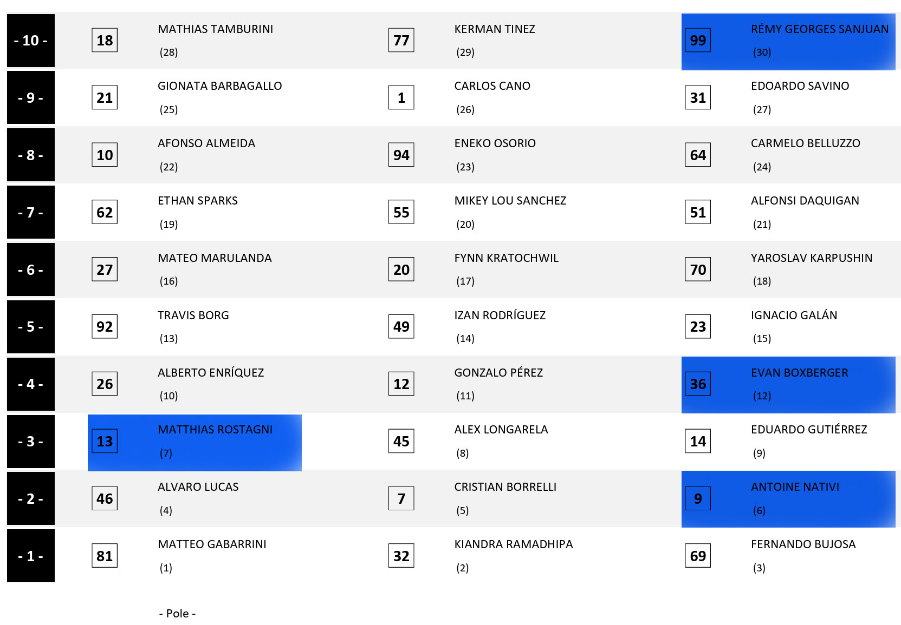The height and width of the screenshot is (625, 901).
Task: Click the Pole label at the bottom
Action: click(177, 614)
